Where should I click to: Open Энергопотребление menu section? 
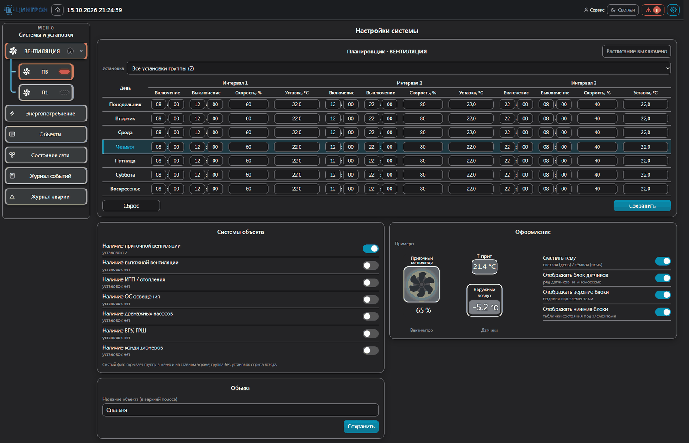pyautogui.click(x=46, y=114)
